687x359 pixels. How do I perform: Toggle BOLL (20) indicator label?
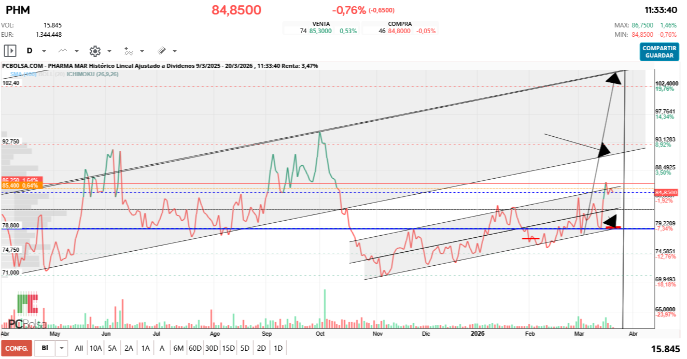pos(51,74)
